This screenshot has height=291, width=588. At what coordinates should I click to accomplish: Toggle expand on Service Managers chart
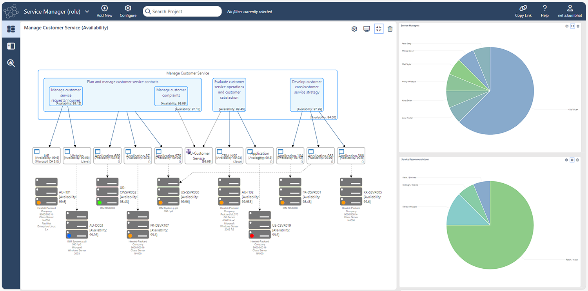click(572, 26)
